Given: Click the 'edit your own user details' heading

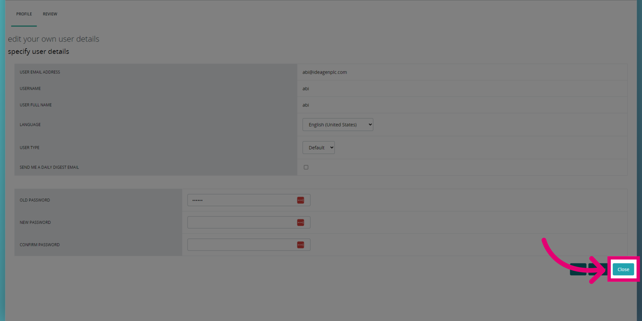Looking at the screenshot, I should (x=54, y=39).
